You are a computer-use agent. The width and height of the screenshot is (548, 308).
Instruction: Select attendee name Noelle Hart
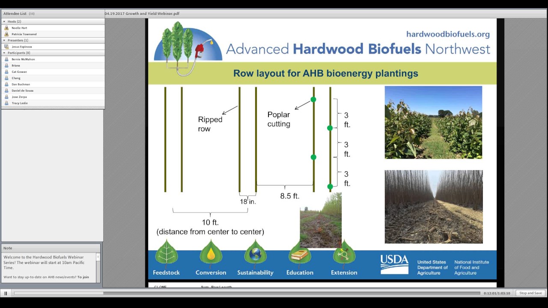coord(19,28)
